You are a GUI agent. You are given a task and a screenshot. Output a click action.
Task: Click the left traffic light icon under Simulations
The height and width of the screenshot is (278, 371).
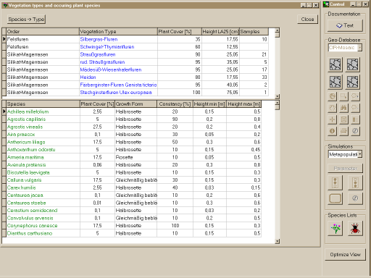(x=335, y=182)
